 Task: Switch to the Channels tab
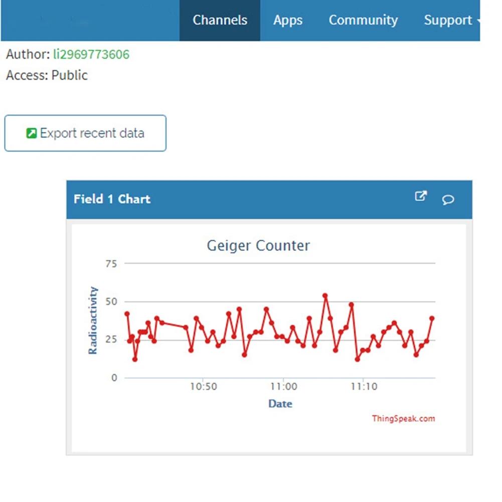(220, 21)
